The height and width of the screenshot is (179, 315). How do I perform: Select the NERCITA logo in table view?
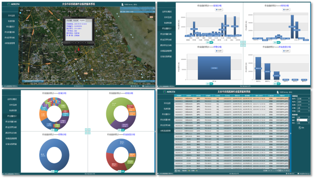(169, 92)
